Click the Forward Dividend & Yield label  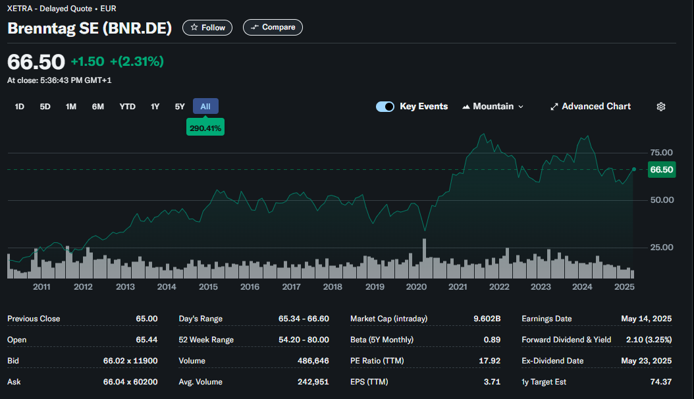(566, 340)
